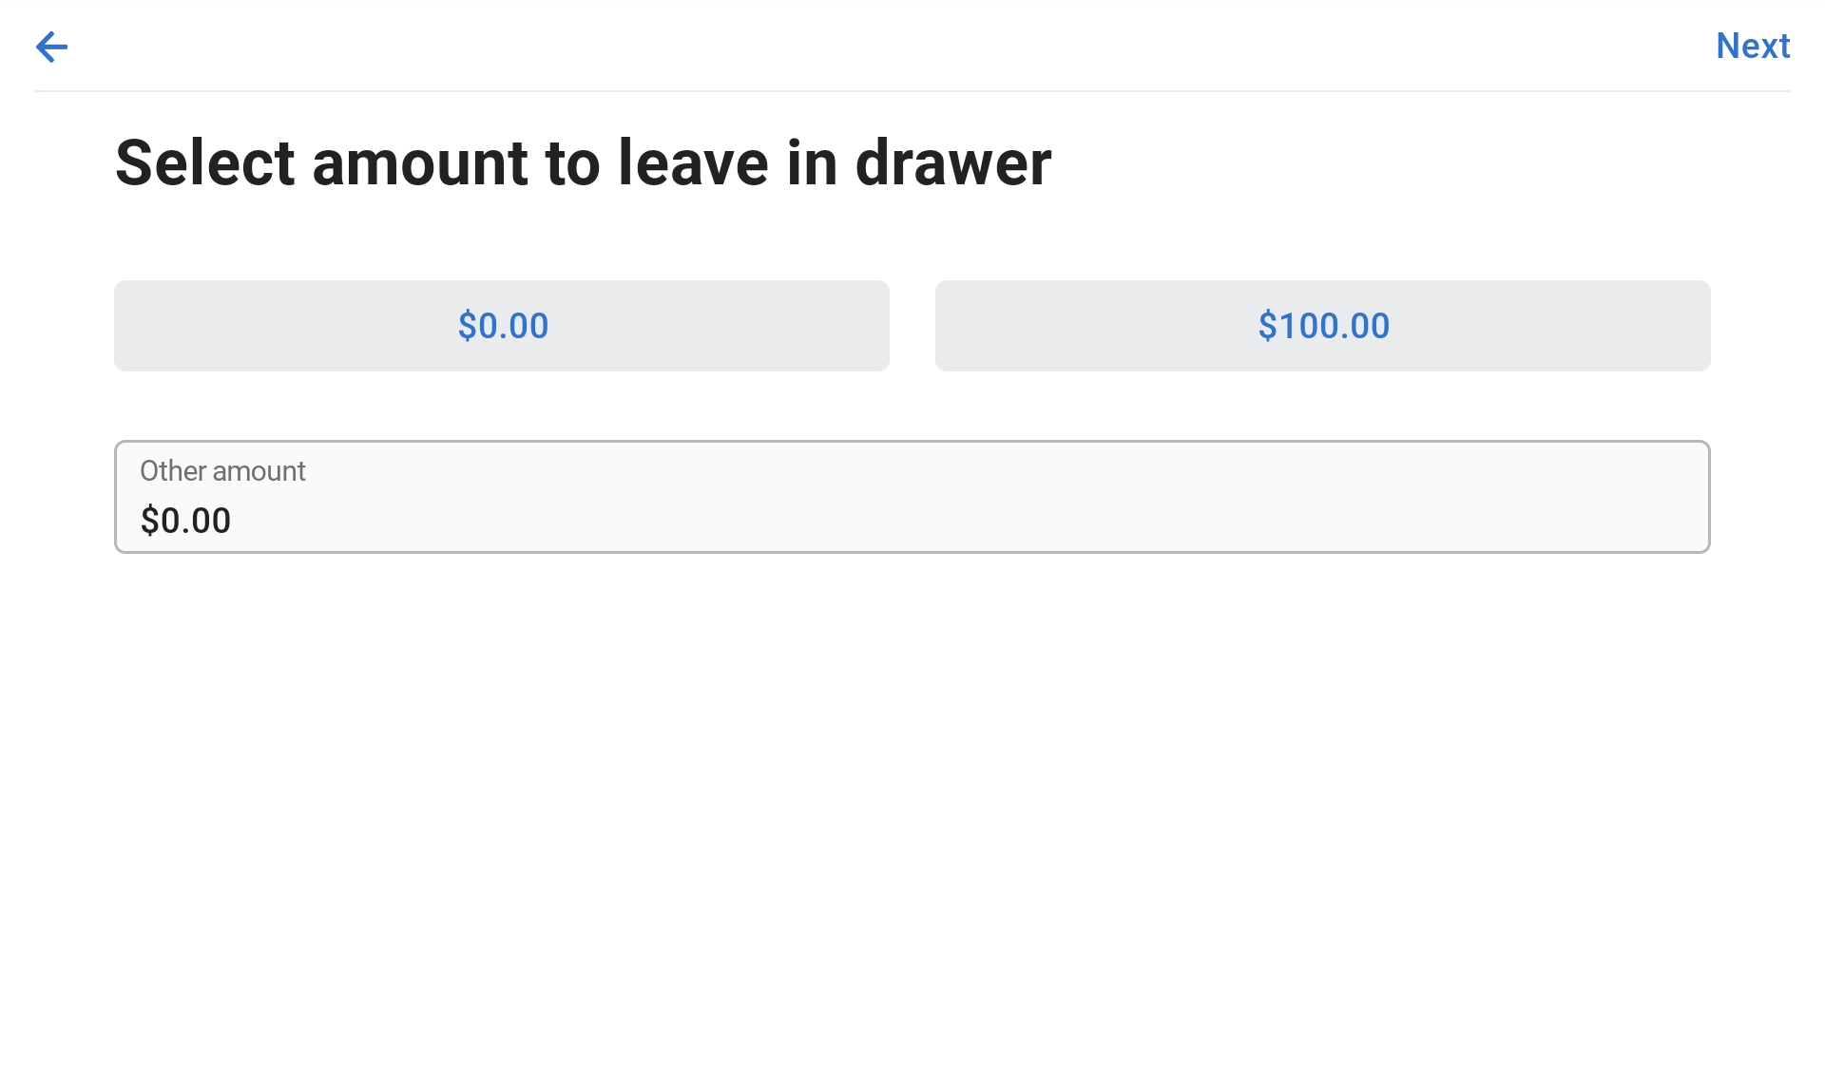Image resolution: width=1825 pixels, height=1084 pixels.
Task: Click the arrow icon in the header
Action: (x=52, y=47)
